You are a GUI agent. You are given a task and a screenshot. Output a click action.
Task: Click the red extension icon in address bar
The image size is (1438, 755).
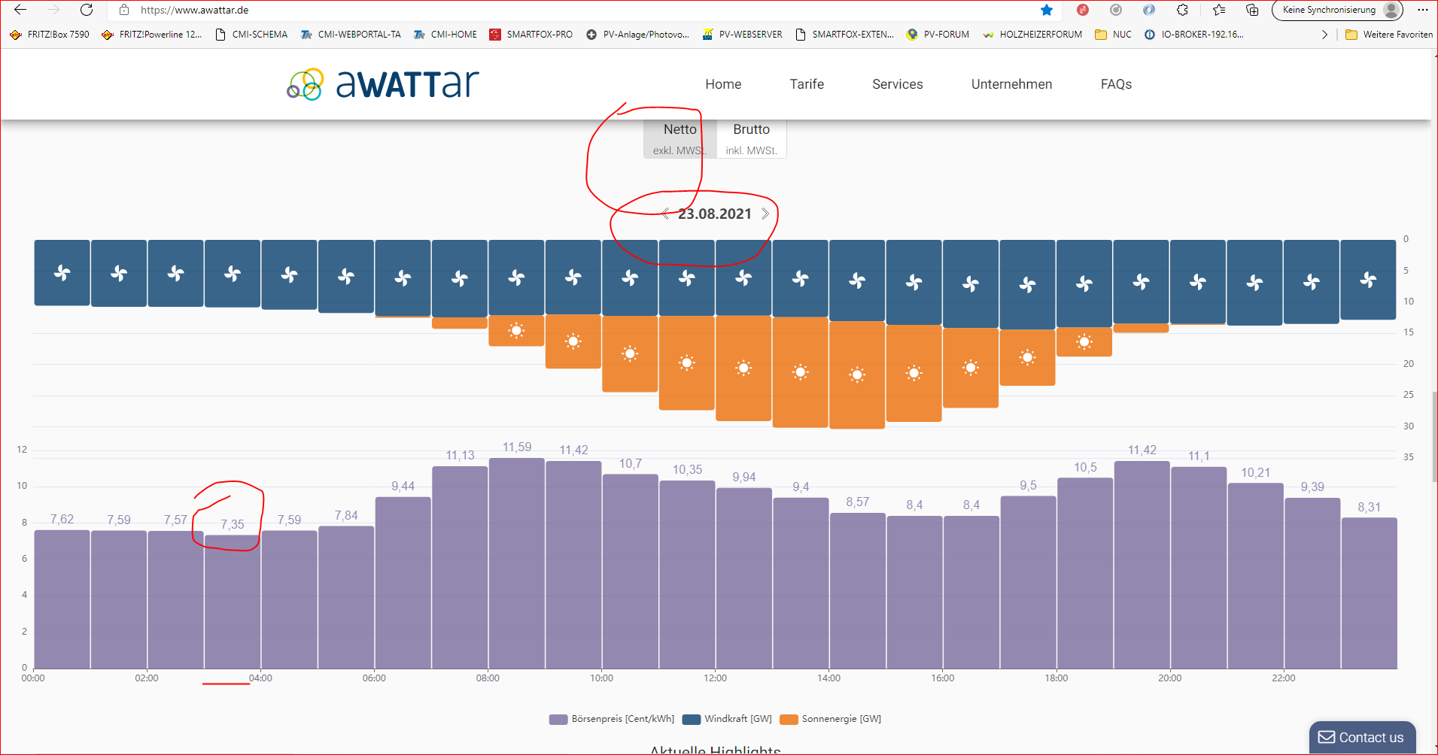1083,10
